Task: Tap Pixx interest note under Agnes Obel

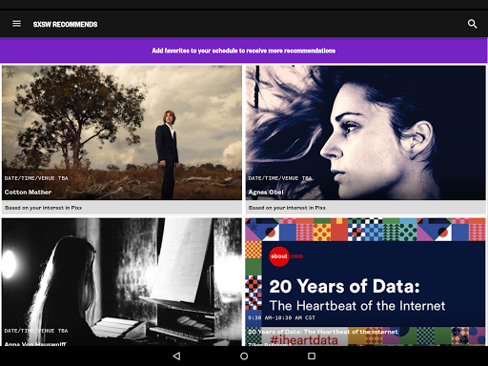Action: tap(287, 208)
